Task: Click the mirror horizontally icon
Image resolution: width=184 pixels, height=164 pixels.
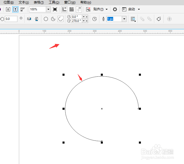Action: (x=29, y=19)
